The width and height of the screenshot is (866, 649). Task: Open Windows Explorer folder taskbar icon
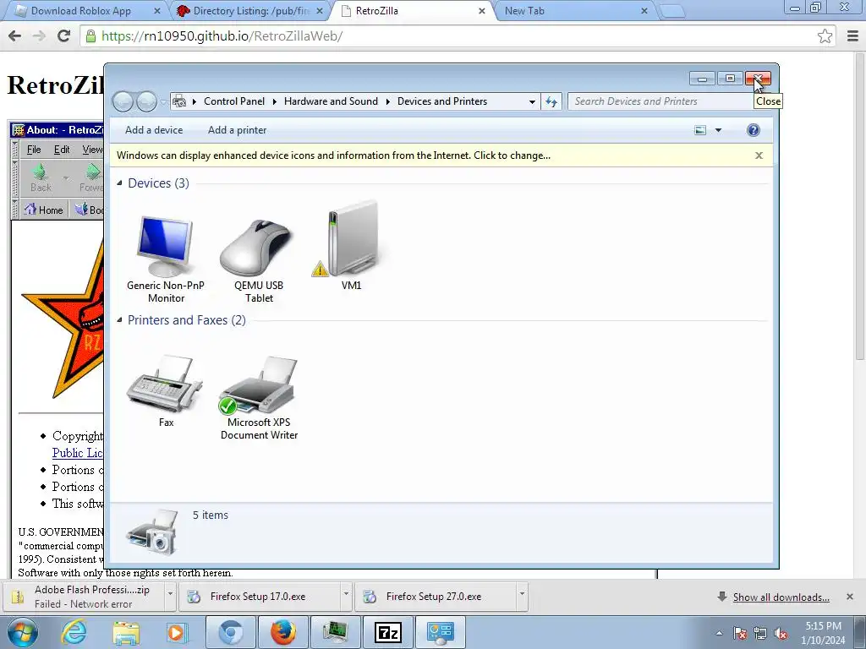[x=126, y=632]
